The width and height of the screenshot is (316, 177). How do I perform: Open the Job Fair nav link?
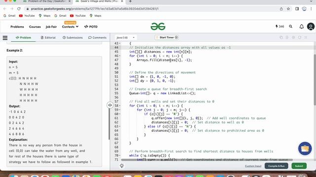tap(51, 27)
